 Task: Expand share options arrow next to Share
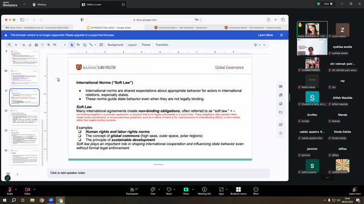pyautogui.click(x=193, y=189)
